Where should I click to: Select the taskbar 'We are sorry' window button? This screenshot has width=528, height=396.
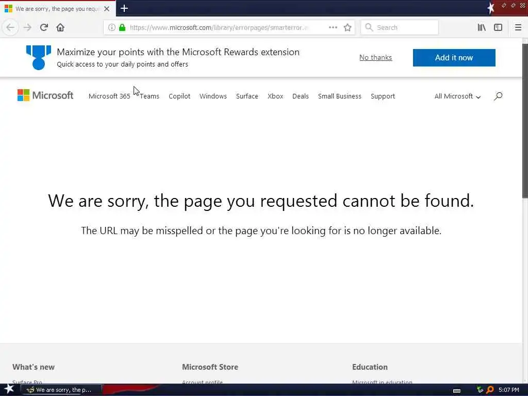[61, 390]
